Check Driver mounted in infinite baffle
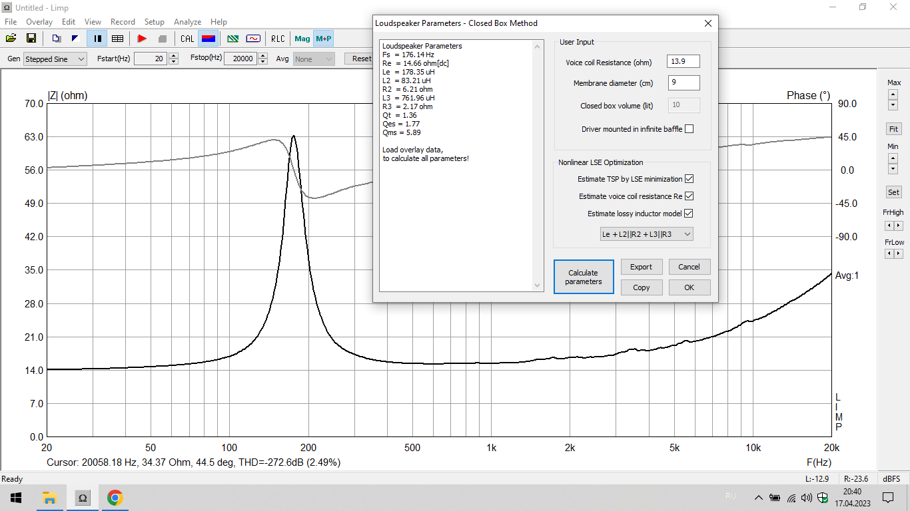 (x=689, y=129)
